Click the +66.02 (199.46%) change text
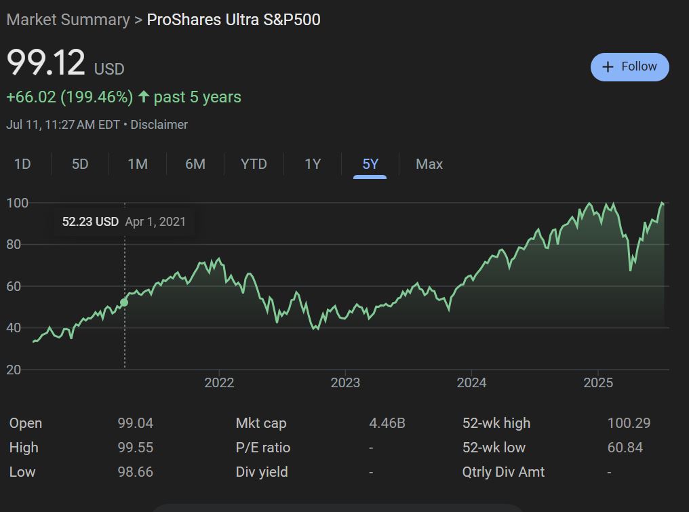This screenshot has height=512, width=689. coord(69,97)
